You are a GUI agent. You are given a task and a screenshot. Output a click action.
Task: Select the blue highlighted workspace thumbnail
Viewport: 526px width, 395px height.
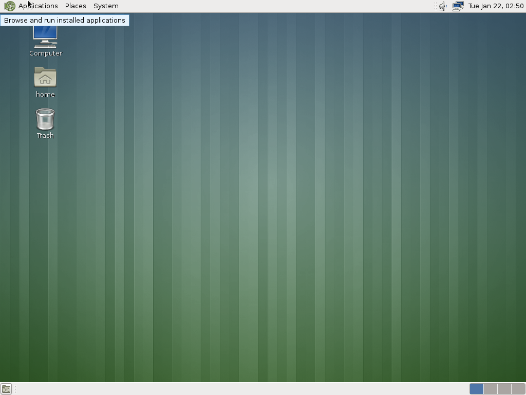coord(476,389)
